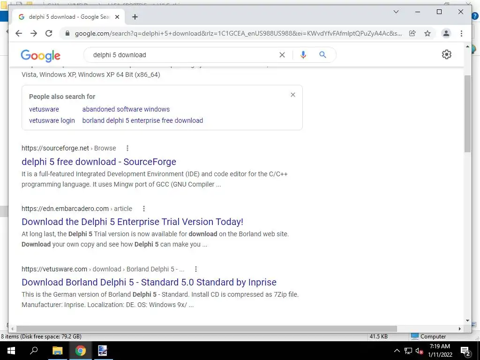Focus the Google search input field
This screenshot has height=360, width=480.
click(184, 55)
